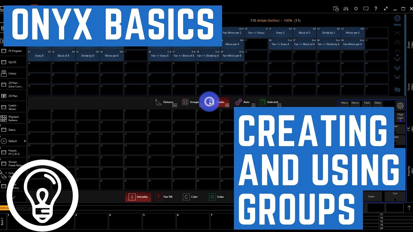Viewport: 413px width, 232px height.
Task: Select the Fan Mirror per 4 mask
Action: (x=353, y=44)
